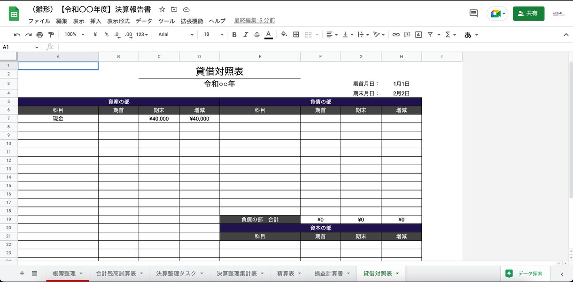This screenshot has height=282, width=573.
Task: Open the all sheets list icon
Action: tap(34, 273)
